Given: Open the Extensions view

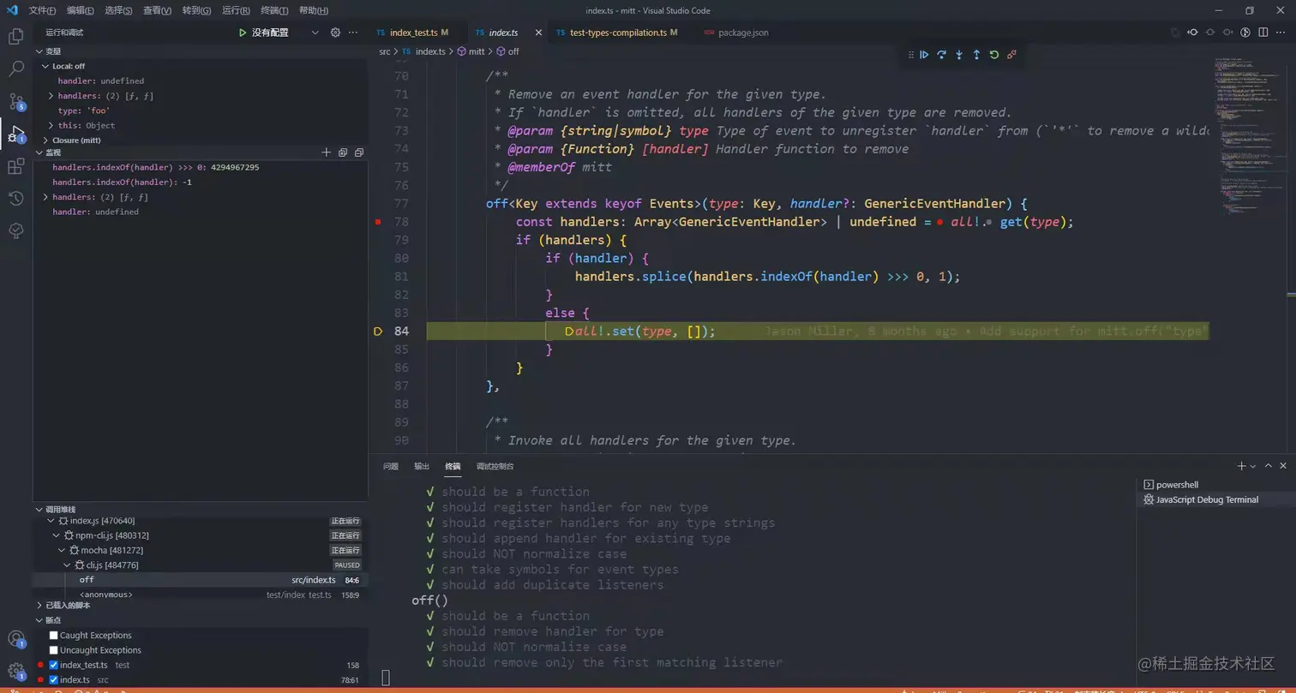Looking at the screenshot, I should click(x=16, y=166).
